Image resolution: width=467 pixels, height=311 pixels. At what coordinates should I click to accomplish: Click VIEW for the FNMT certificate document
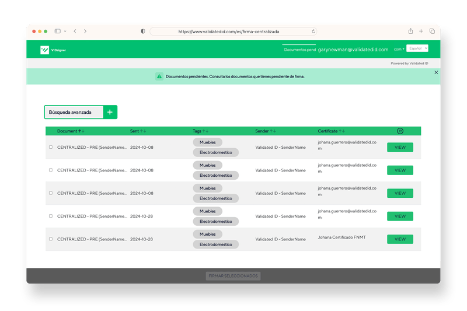coord(400,239)
